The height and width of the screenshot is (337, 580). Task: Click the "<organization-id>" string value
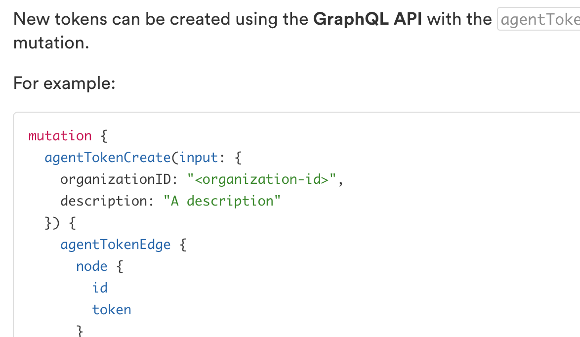tap(262, 179)
